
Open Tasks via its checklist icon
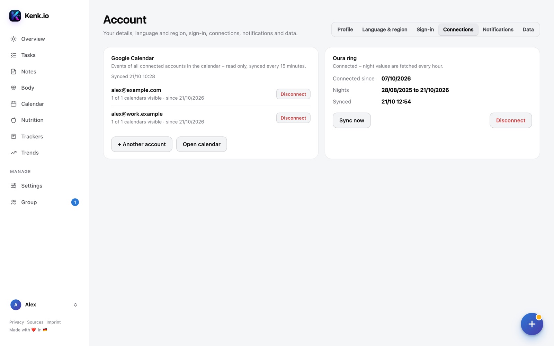(14, 55)
